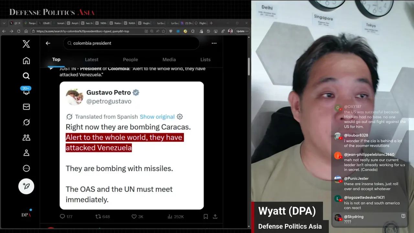Bookmark the Gustavo Petro post
The height and width of the screenshot is (233, 414).
[206, 216]
